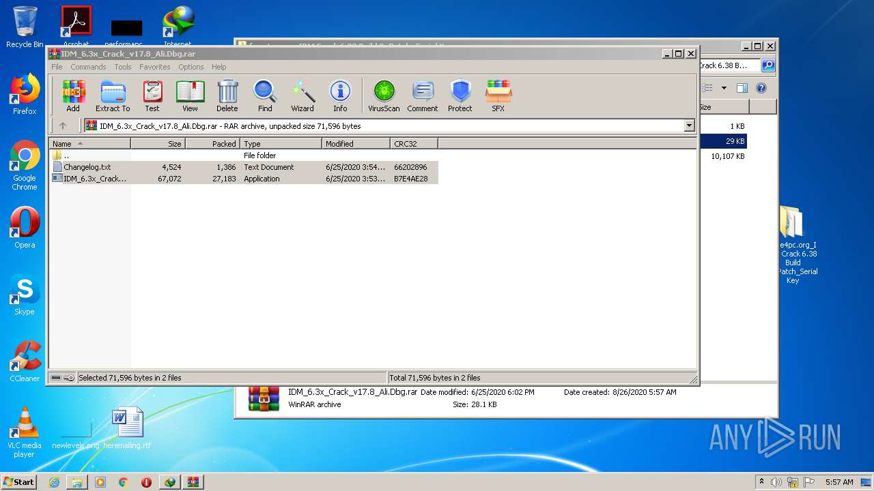Screen dimensions: 874x491
Task: Open Skype desktop shortcut
Action: (x=25, y=295)
